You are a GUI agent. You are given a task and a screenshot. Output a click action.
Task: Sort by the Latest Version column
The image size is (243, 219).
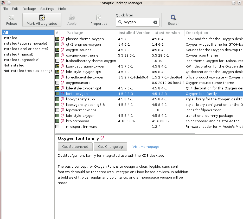pos(166,33)
